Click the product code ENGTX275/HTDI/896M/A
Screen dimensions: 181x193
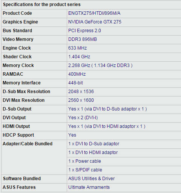point(94,13)
